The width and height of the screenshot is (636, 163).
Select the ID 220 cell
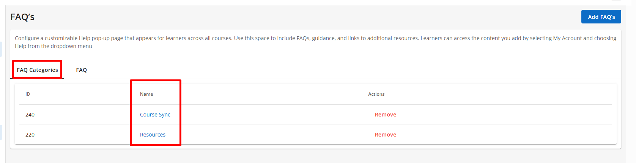(x=30, y=135)
